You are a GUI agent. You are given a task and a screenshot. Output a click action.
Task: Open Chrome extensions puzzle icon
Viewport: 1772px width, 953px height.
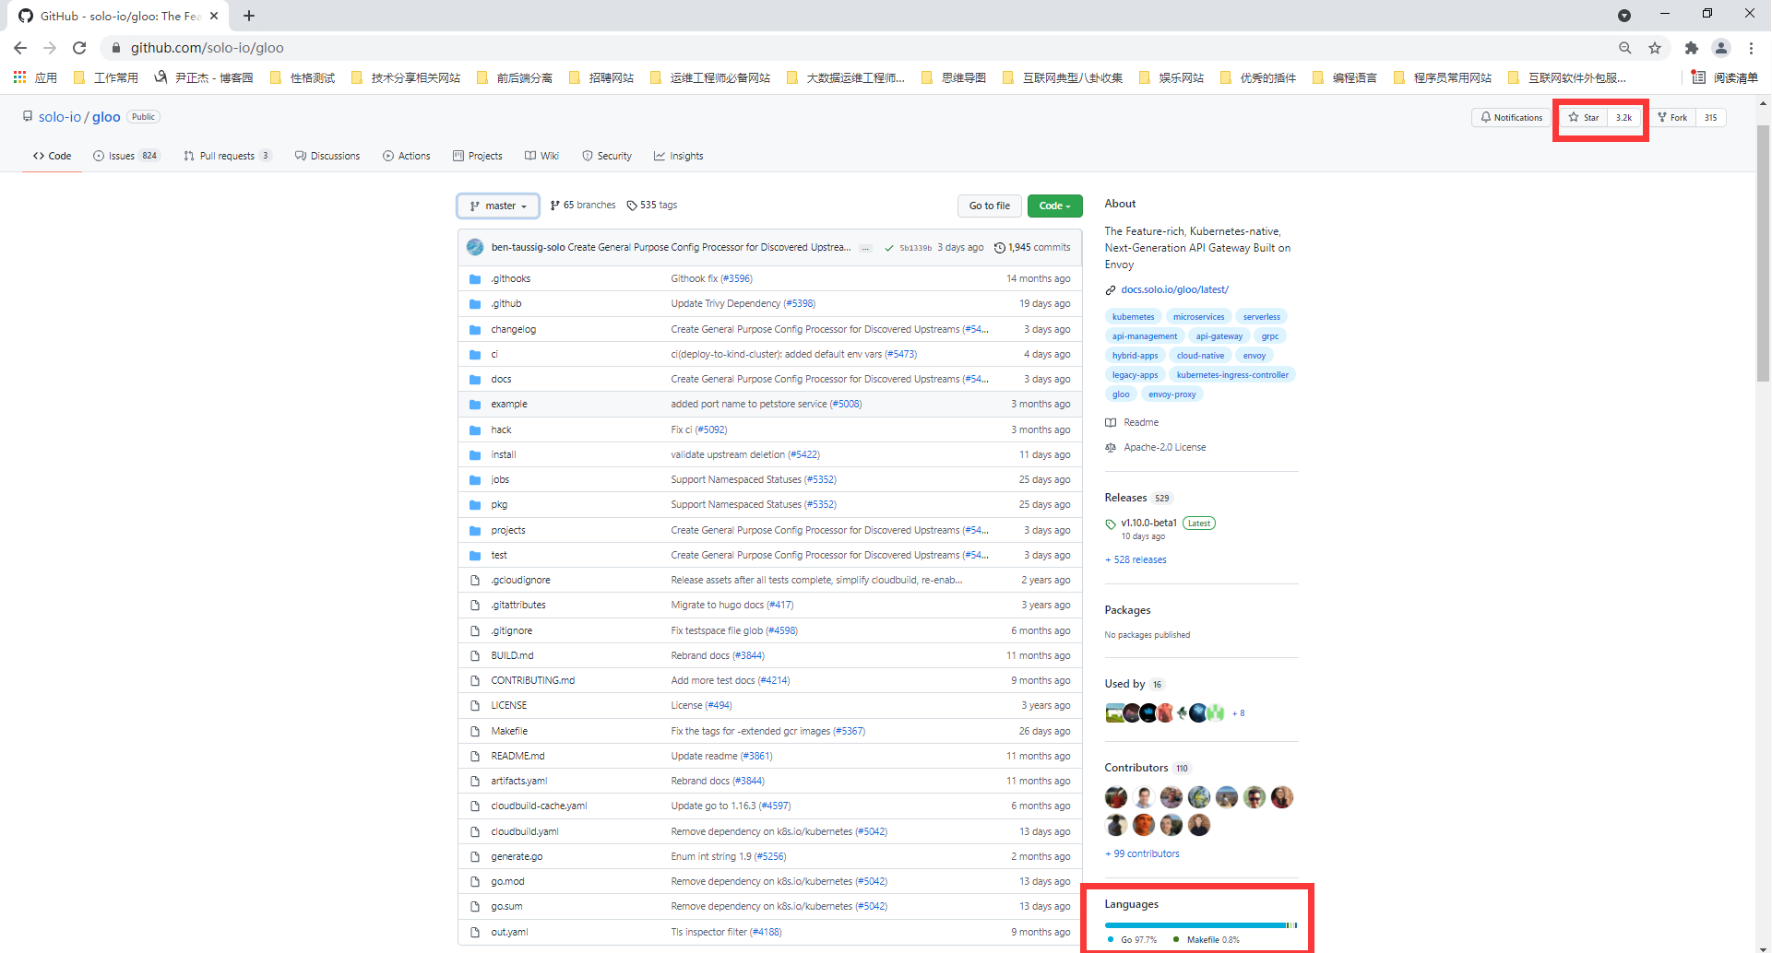[1691, 48]
